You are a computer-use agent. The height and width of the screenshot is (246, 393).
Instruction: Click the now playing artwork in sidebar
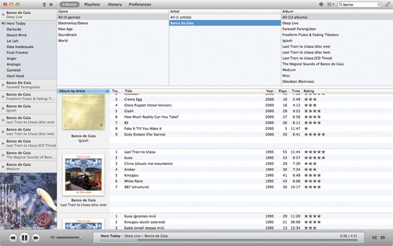tap(29, 200)
